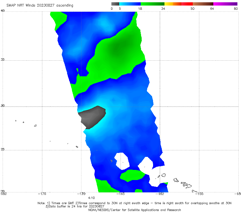Select the '30' latitude axis label
Screen dimensions: 241x212
(3, 106)
